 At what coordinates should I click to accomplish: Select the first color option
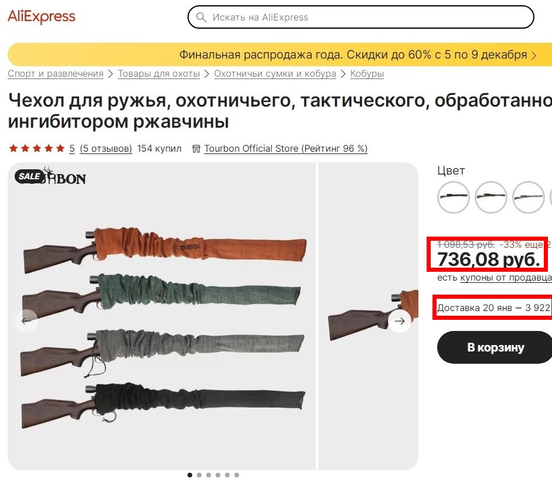tap(454, 197)
